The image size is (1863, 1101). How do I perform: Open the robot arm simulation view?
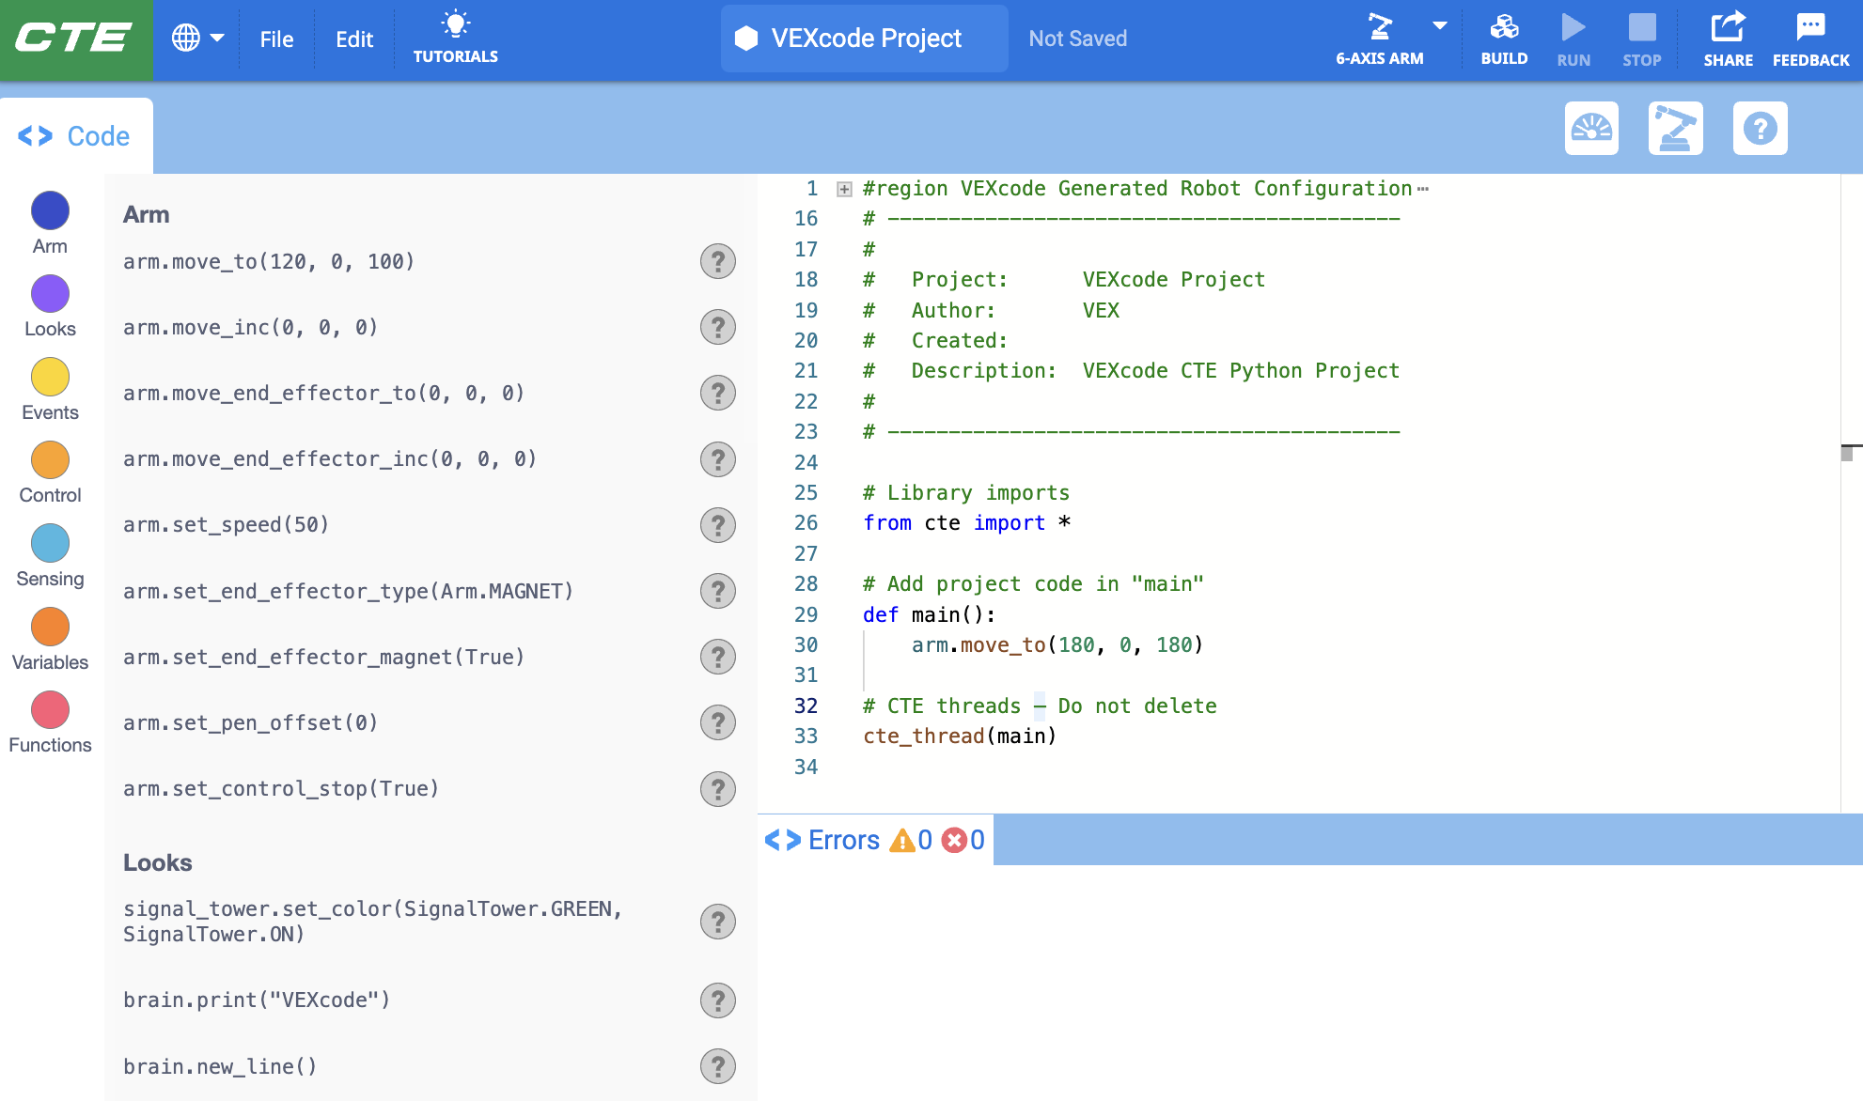point(1676,129)
